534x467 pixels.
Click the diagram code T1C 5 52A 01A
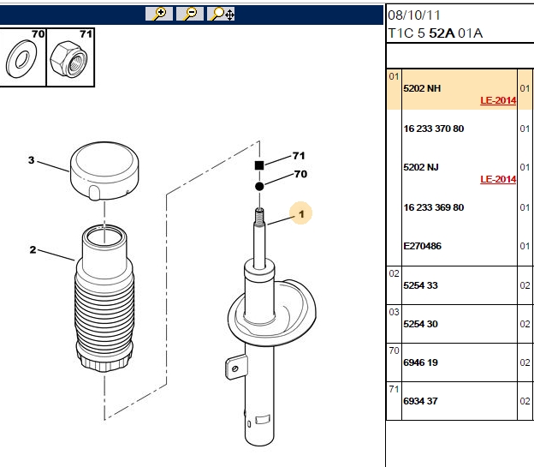click(x=436, y=33)
